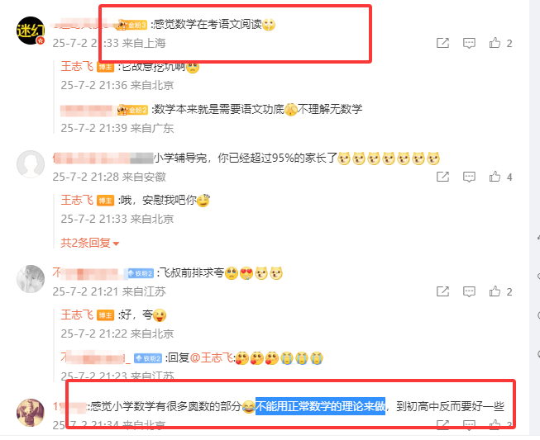Image resolution: width=540 pixels, height=440 pixels.
Task: Like the Shanghai comment about 语文阅读
Action: coord(495,43)
